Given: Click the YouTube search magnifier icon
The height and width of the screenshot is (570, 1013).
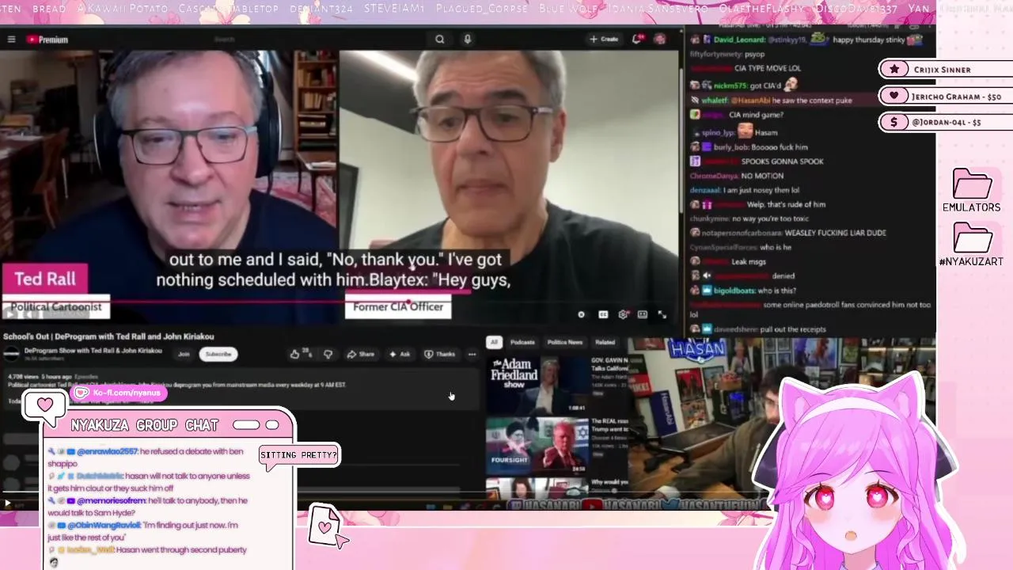Looking at the screenshot, I should click(x=440, y=39).
